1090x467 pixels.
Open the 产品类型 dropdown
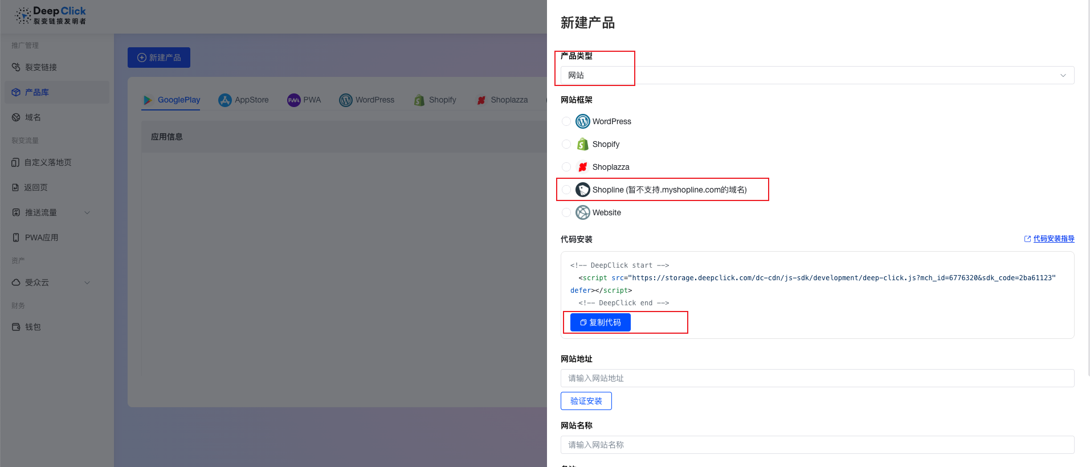pos(817,75)
